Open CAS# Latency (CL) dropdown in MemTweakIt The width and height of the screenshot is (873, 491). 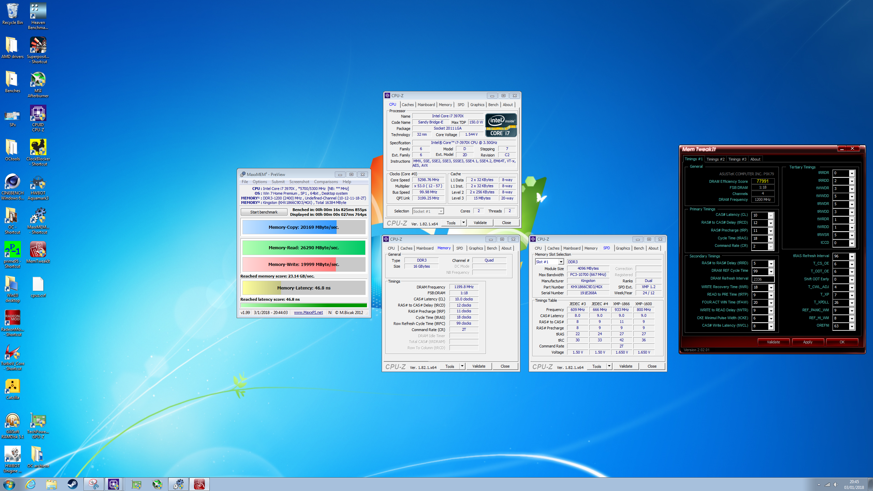770,215
